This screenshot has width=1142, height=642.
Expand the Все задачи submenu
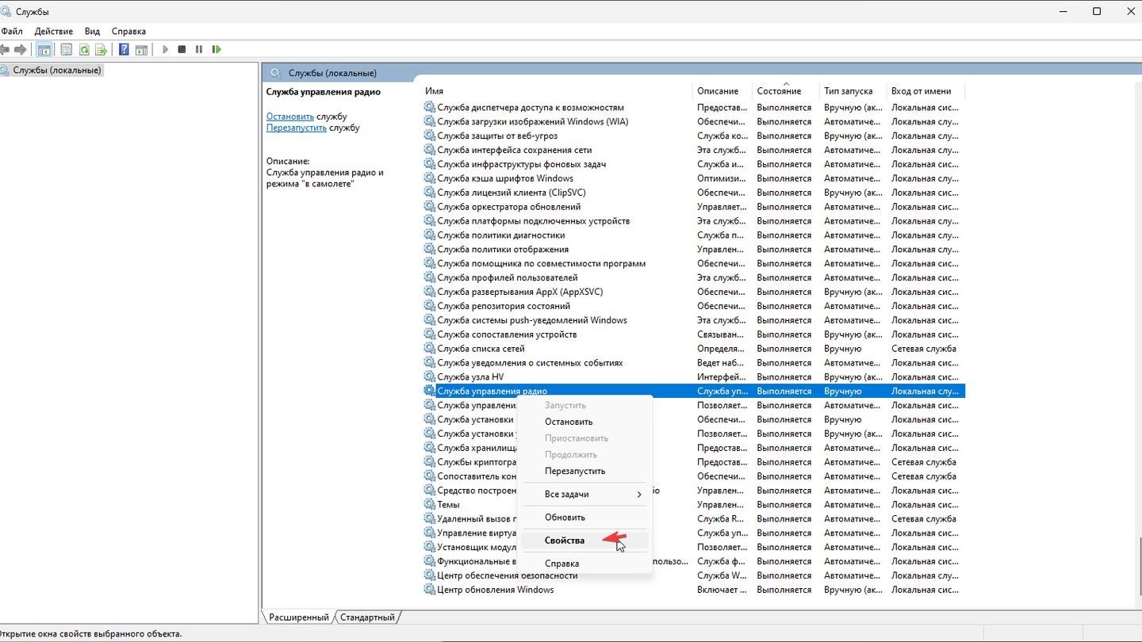(584, 494)
